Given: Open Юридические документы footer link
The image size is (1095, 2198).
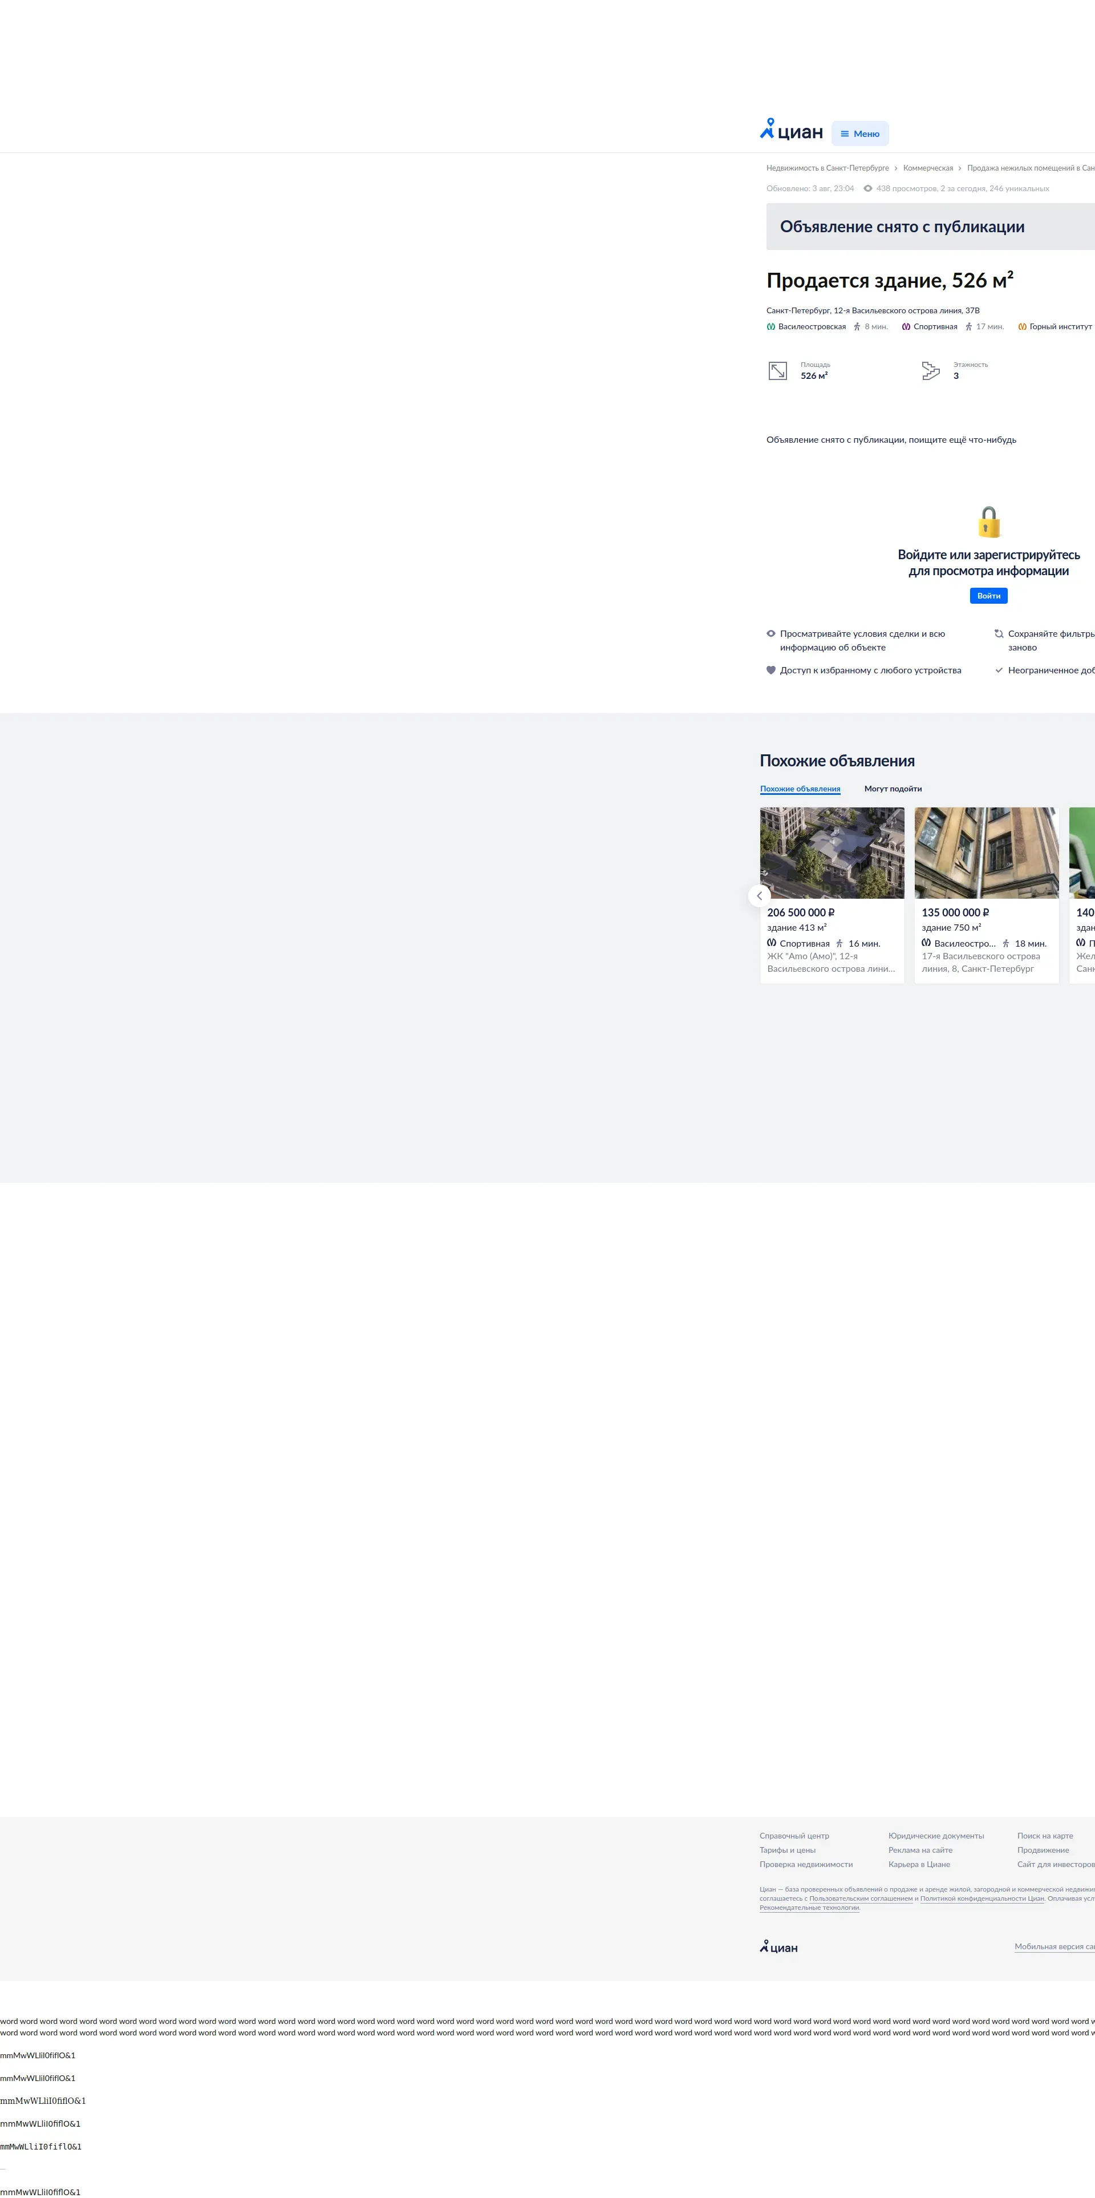Looking at the screenshot, I should pos(935,1836).
